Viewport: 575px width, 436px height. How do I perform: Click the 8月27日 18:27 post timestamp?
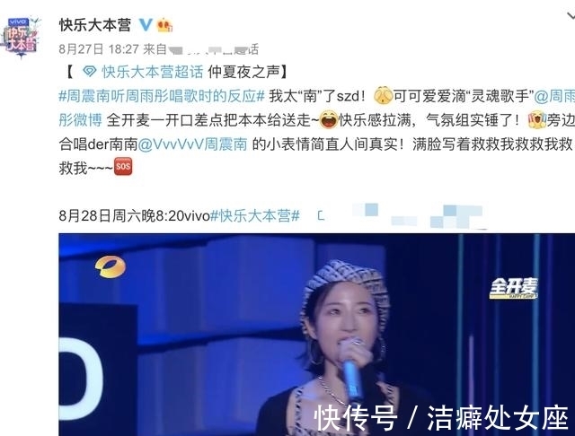(x=99, y=49)
